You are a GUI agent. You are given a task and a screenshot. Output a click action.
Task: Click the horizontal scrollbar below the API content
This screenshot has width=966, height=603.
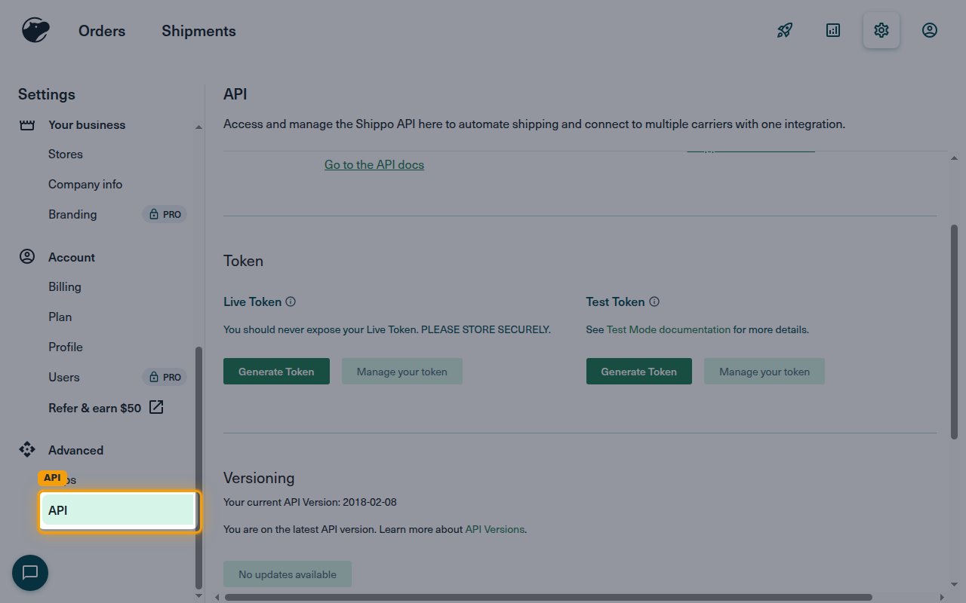click(548, 598)
